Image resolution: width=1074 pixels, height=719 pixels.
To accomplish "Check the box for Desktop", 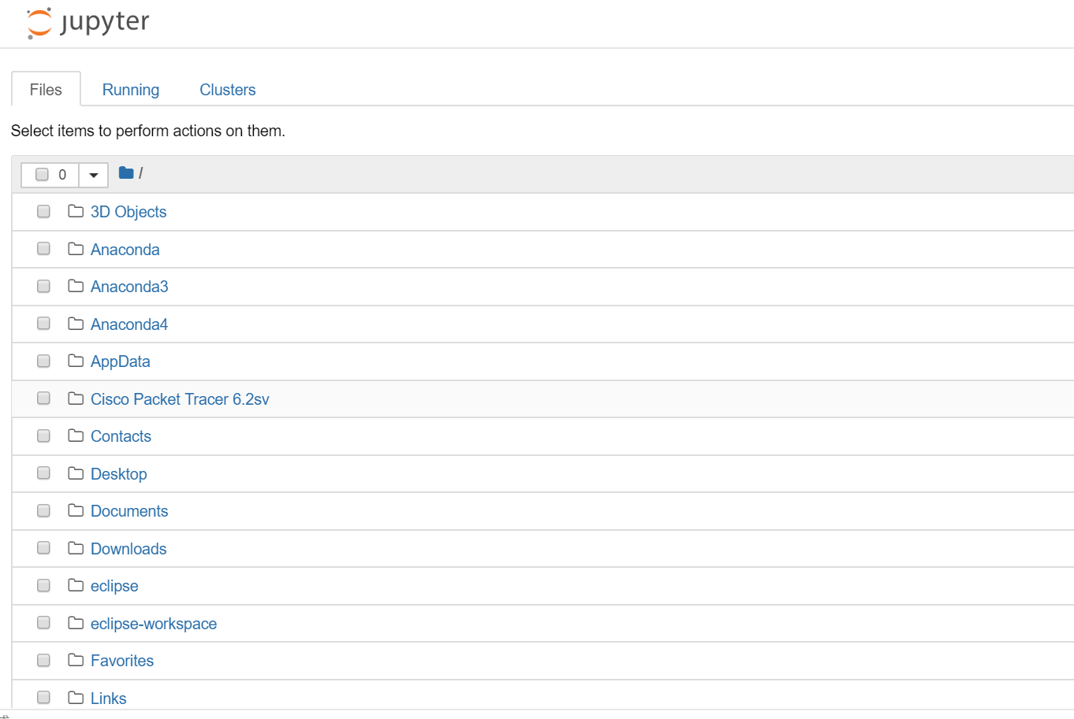I will pyautogui.click(x=43, y=473).
